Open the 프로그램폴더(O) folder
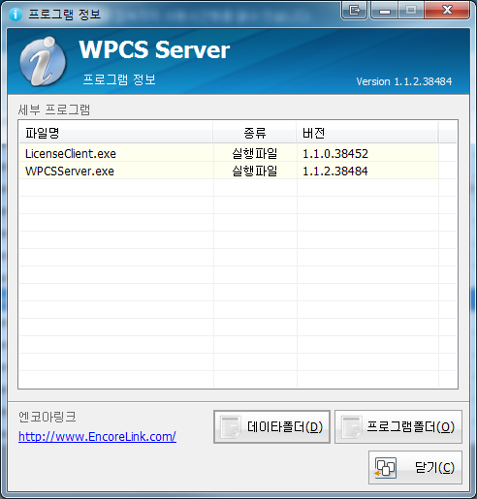 click(x=398, y=426)
